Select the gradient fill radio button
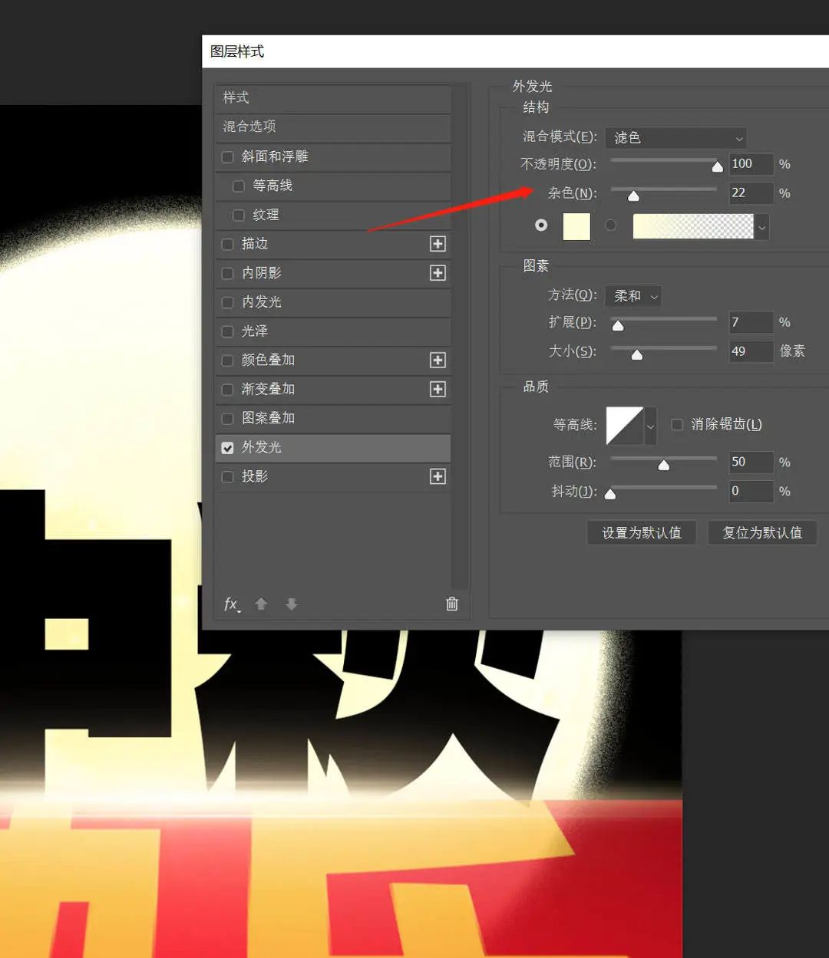This screenshot has width=829, height=958. click(611, 226)
